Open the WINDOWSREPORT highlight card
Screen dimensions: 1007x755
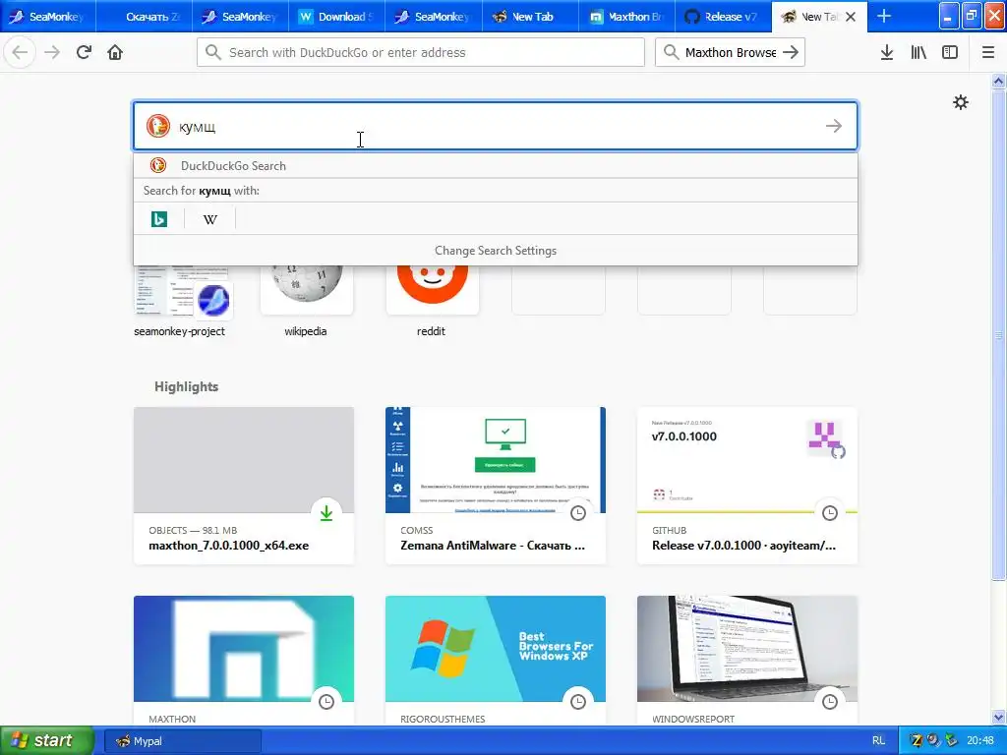[x=747, y=661]
